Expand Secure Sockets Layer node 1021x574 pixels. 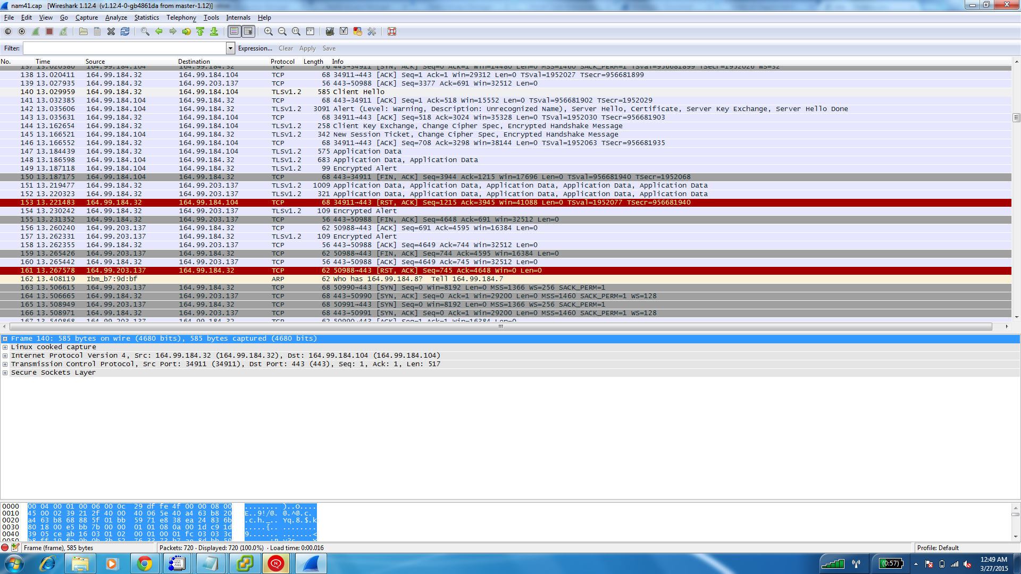click(x=5, y=373)
